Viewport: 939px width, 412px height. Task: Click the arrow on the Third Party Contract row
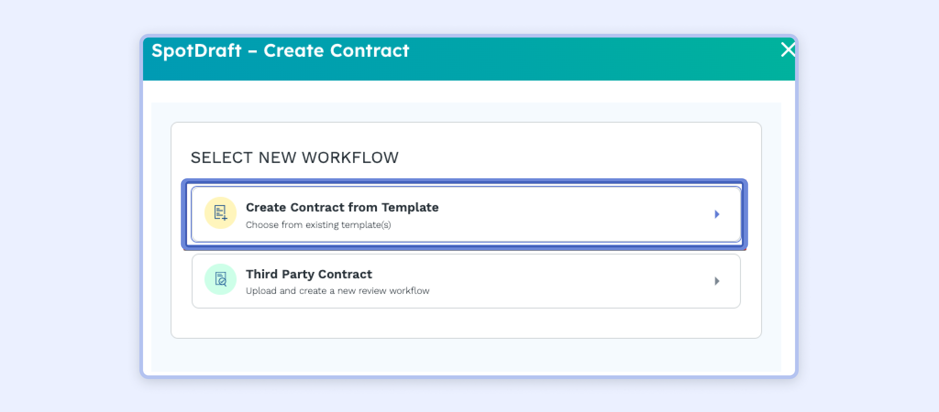[x=718, y=281]
